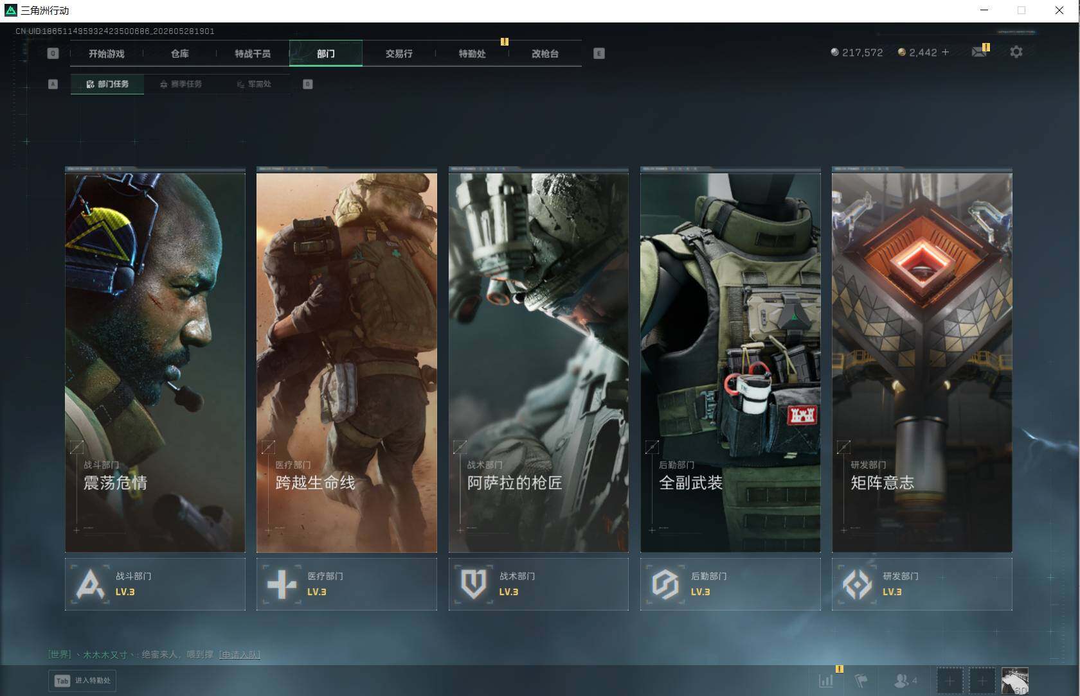Click the expand arrow on 跨越生命线 card
This screenshot has height=696, width=1080.
(268, 447)
